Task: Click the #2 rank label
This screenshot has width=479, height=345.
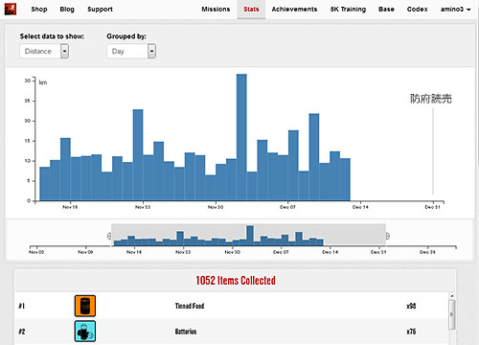Action: pos(22,332)
